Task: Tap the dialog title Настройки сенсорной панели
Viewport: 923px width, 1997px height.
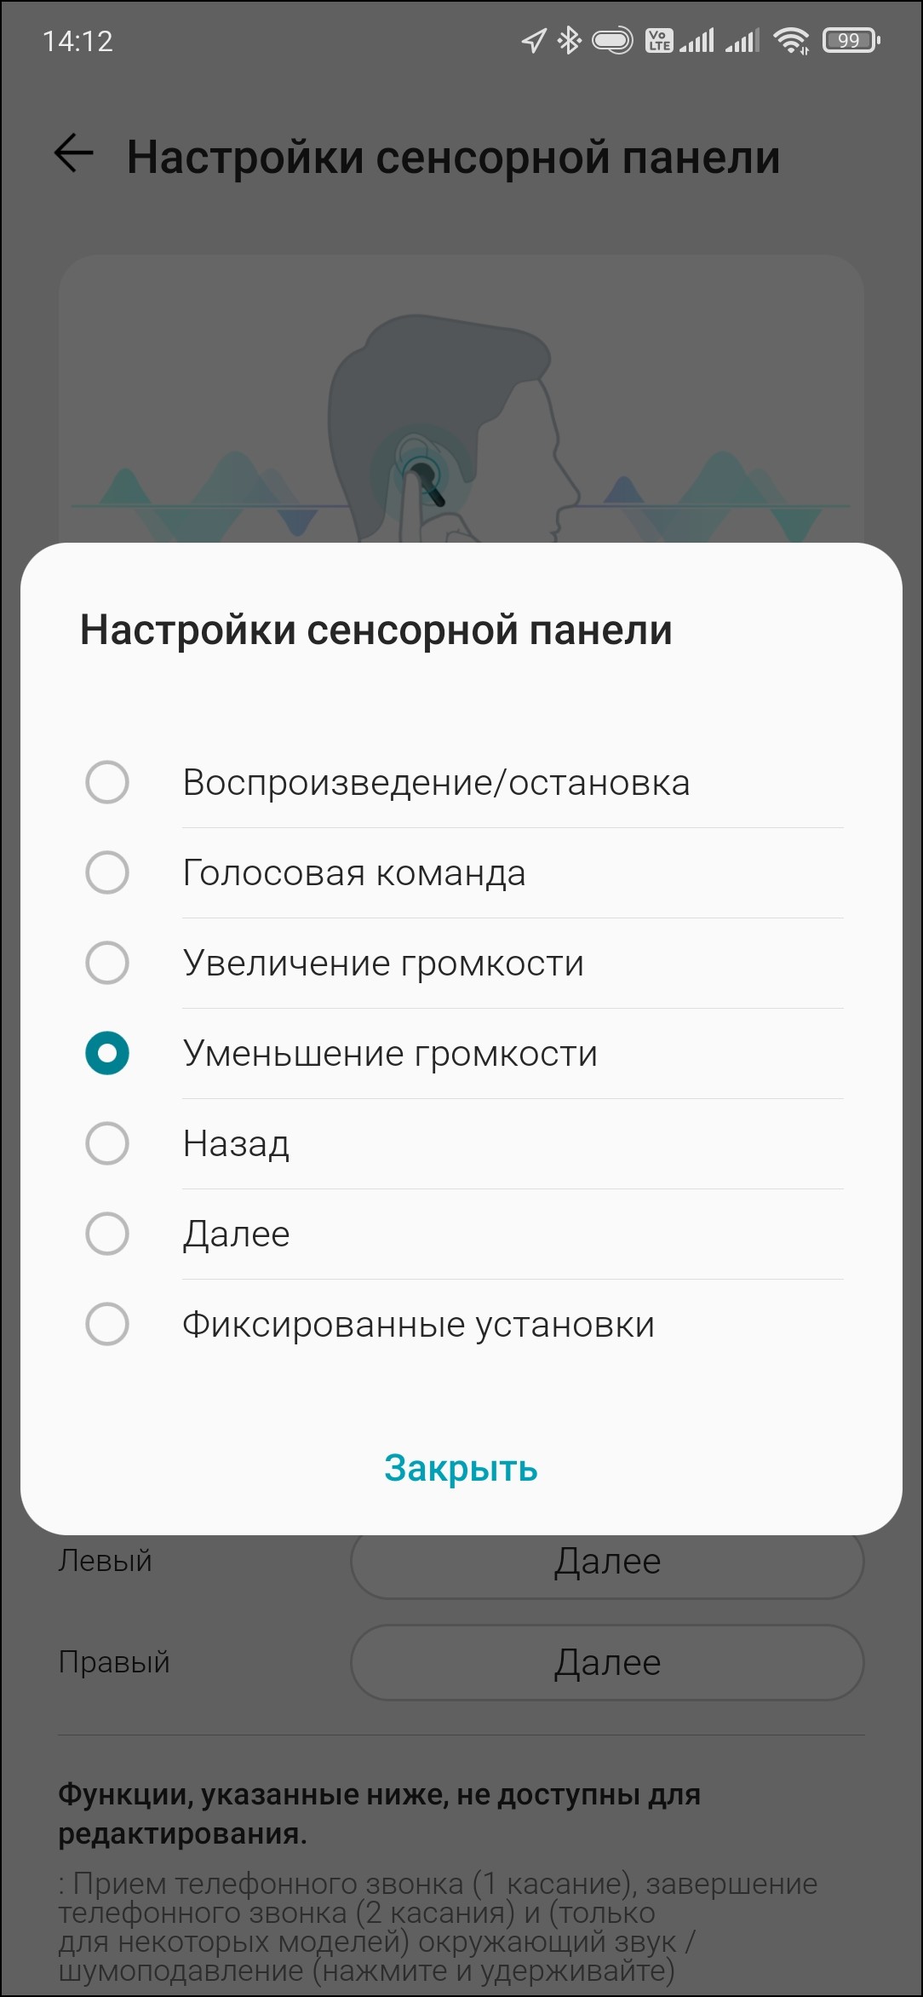Action: pyautogui.click(x=376, y=630)
